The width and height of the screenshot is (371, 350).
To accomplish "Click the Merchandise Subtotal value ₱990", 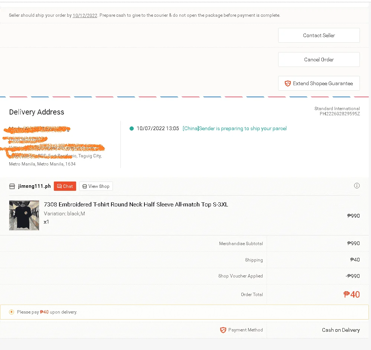I will [353, 243].
